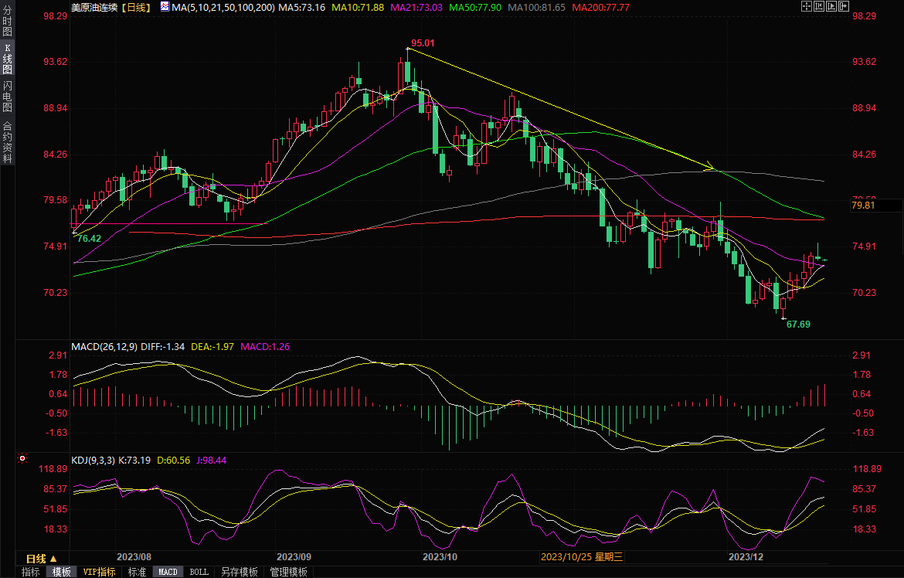Click the expand-right panel icon at top right
The height and width of the screenshot is (578, 904).
[844, 6]
